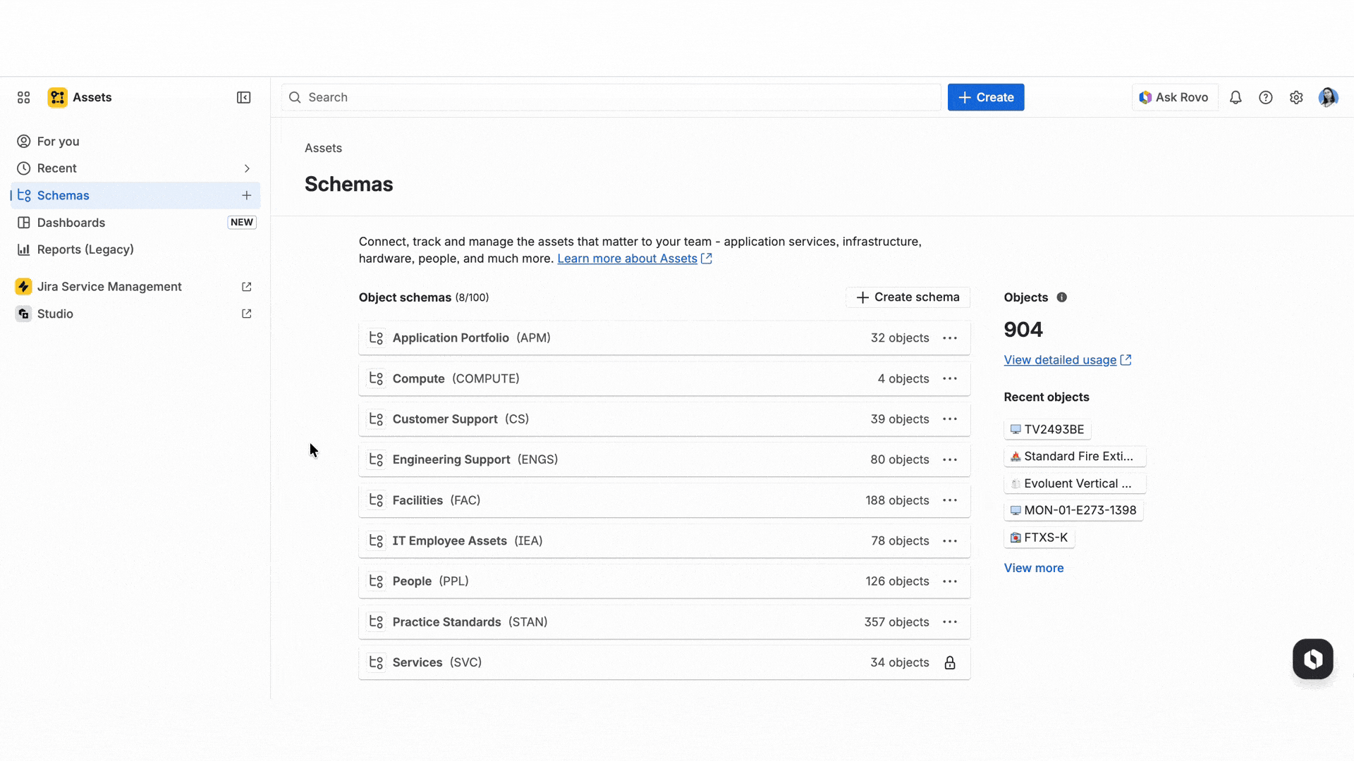Click the user profile avatar
1354x761 pixels.
pyautogui.click(x=1328, y=97)
